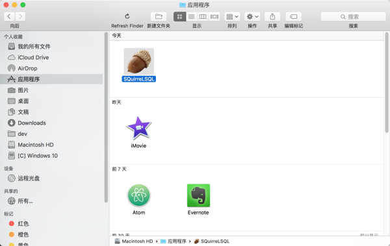This screenshot has width=390, height=246.
Task: Click the 个人收藏 section header
Action: tap(13, 37)
